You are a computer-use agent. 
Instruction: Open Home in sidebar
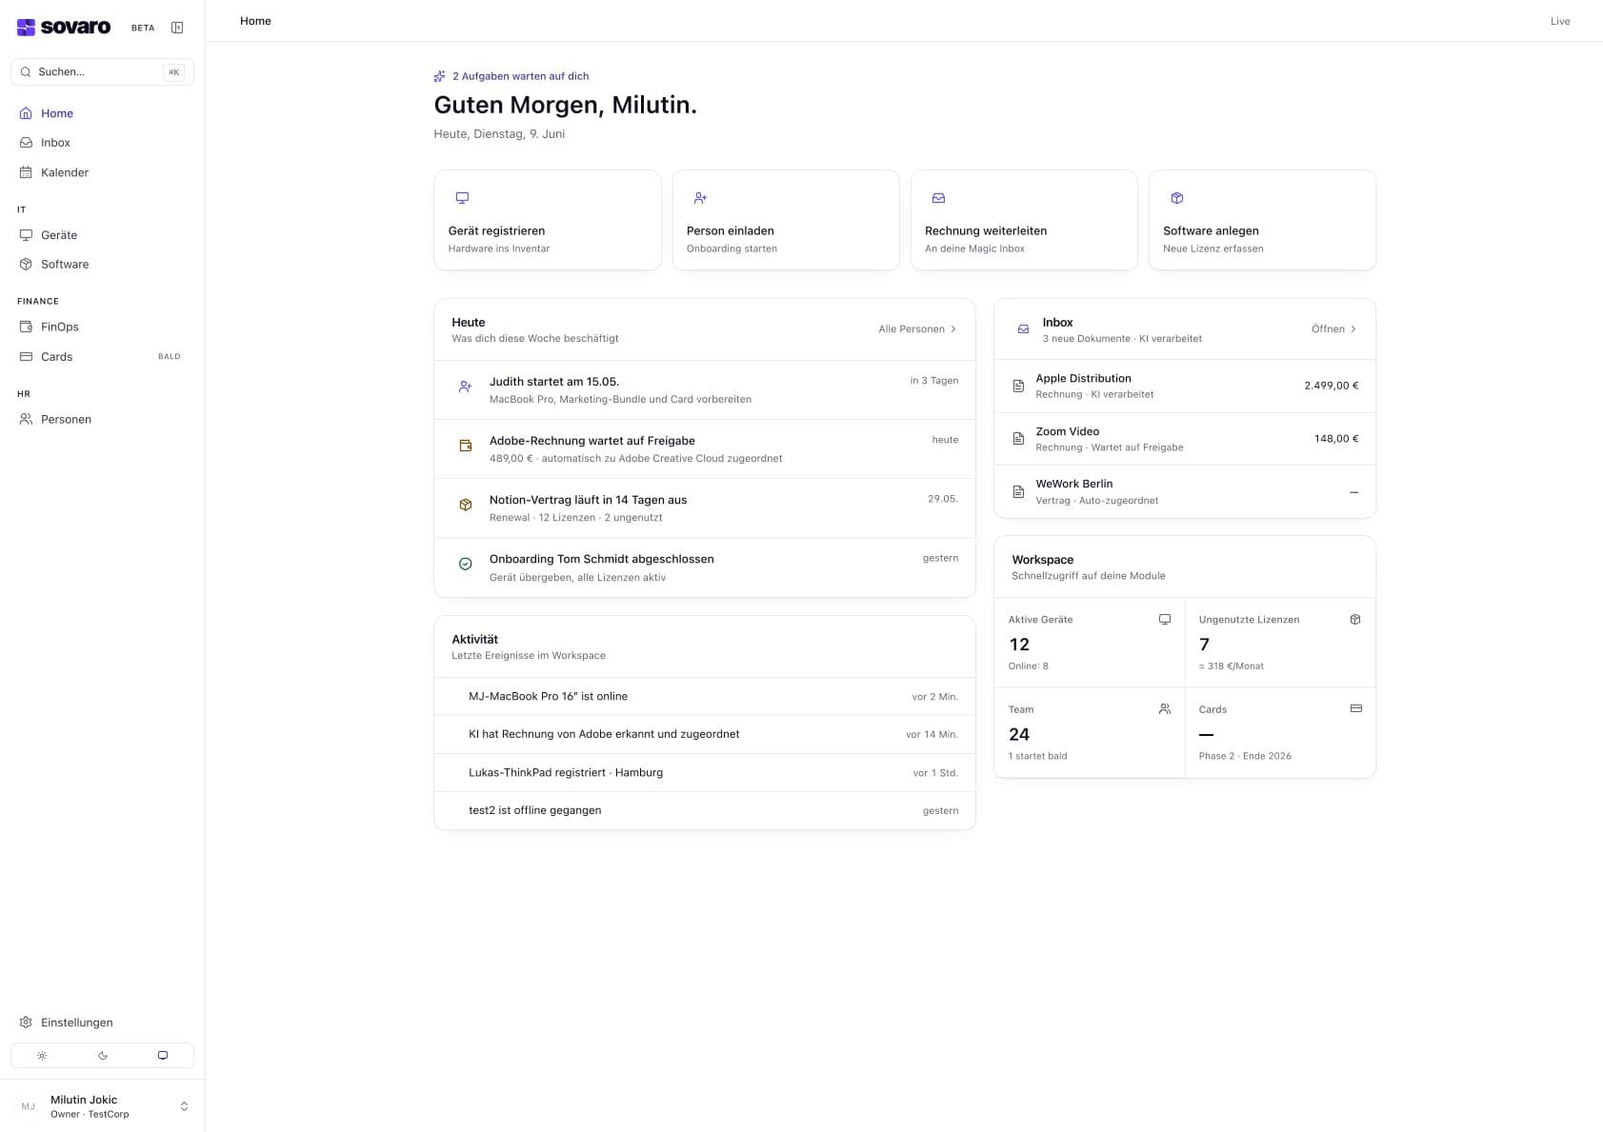coord(102,113)
